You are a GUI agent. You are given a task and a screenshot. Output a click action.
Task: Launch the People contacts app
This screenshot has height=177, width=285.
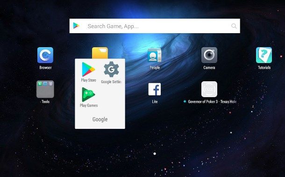coord(155,55)
